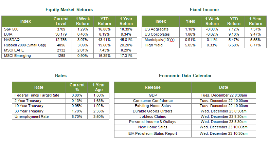Select the MSCI Emerging row label
This screenshot has height=148, width=269.
16,56
